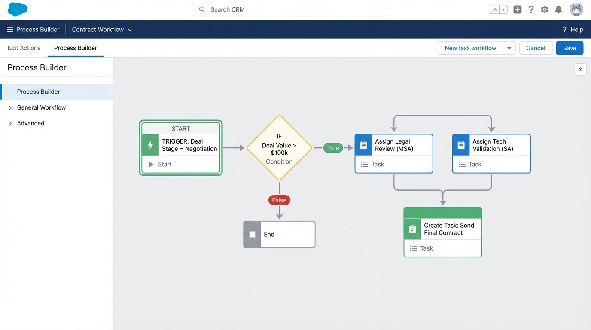This screenshot has height=330, width=591.
Task: Check the checkbox on the End node
Action: pyautogui.click(x=252, y=234)
